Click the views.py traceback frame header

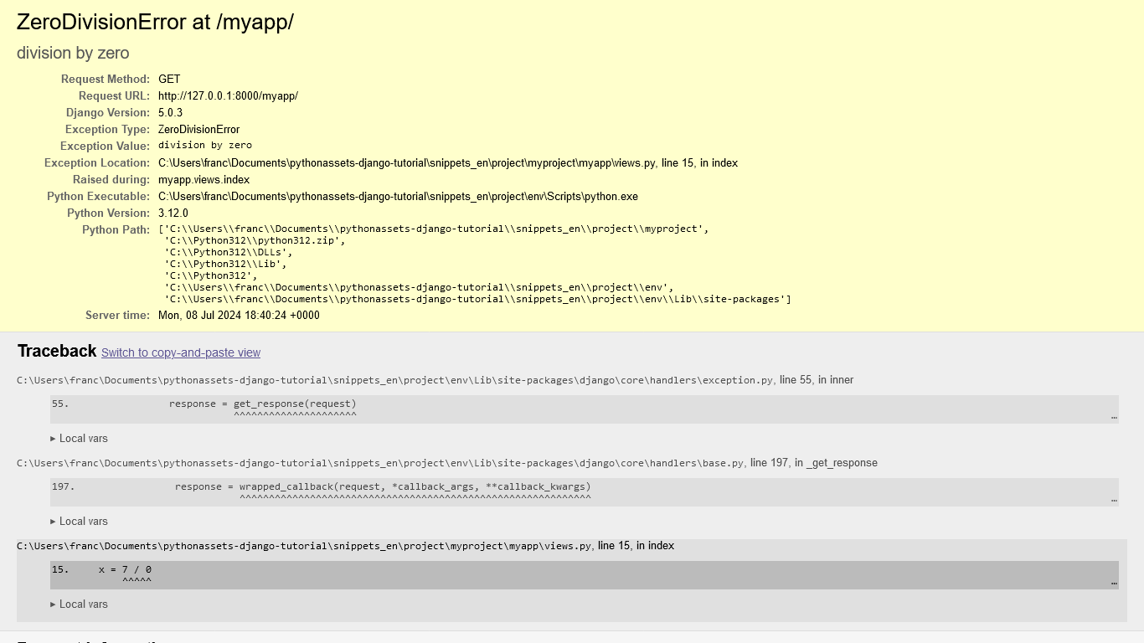point(343,546)
